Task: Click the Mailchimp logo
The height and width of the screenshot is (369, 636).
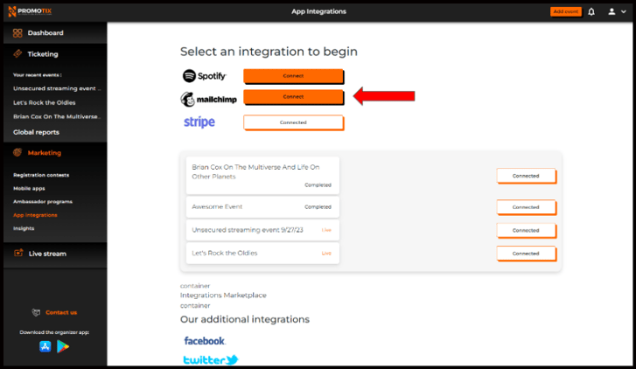Action: (x=208, y=99)
